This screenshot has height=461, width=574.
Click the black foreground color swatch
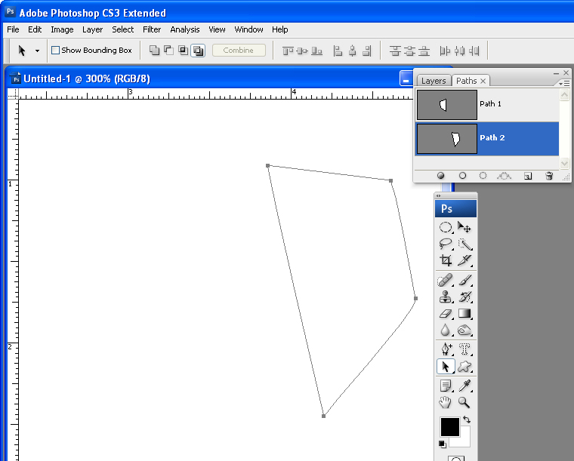(x=450, y=426)
